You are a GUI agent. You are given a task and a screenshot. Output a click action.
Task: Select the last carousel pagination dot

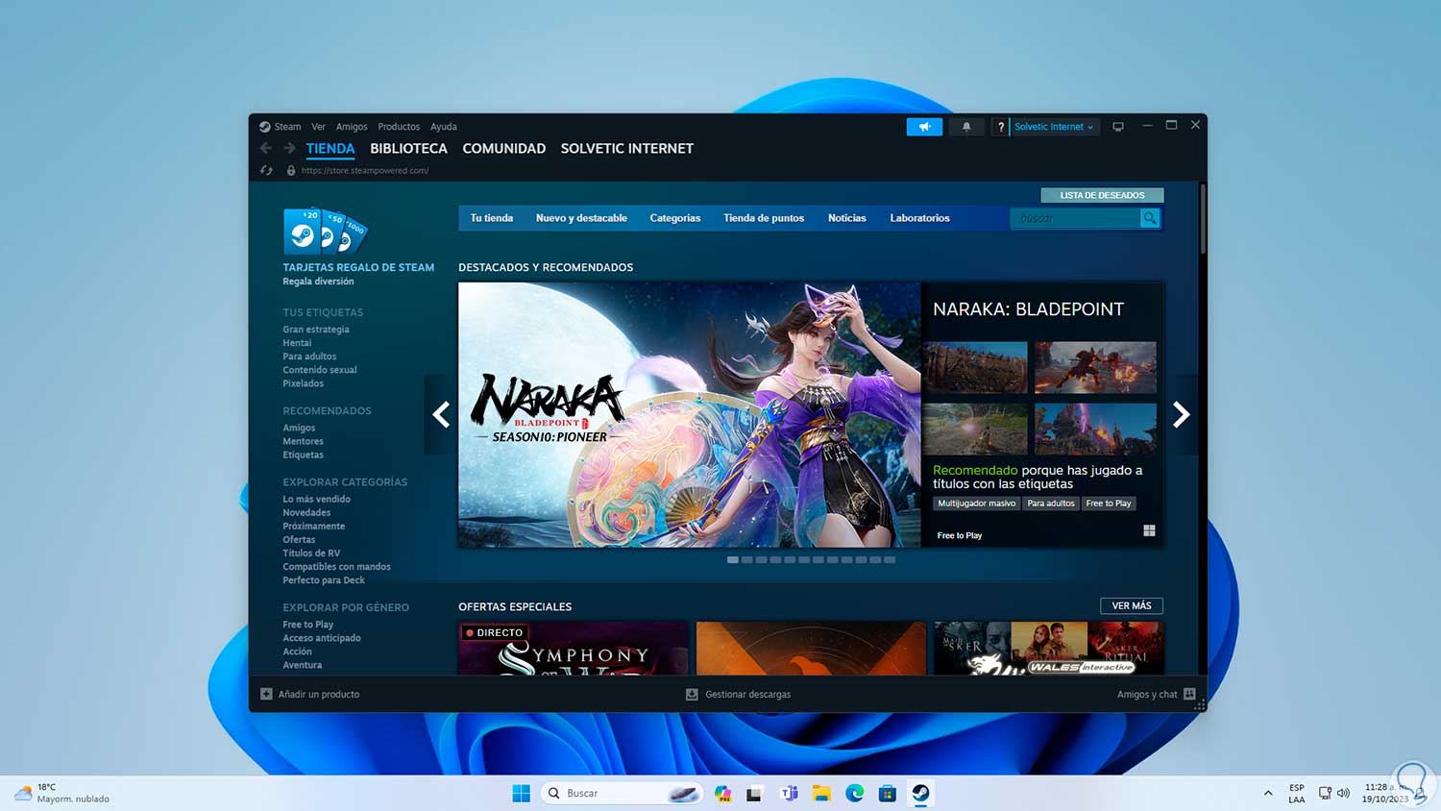point(890,559)
